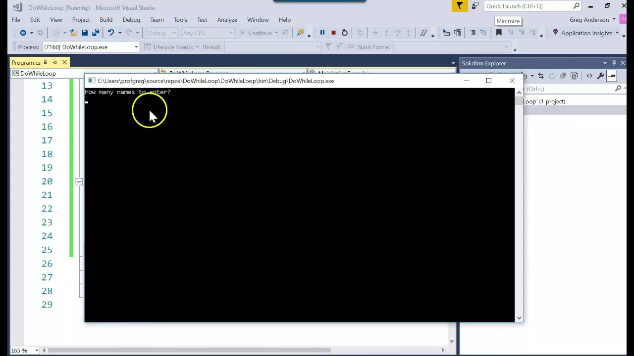Viewport: 634px width, 356px height.
Task: Click the Save All icon
Action: pyautogui.click(x=96, y=33)
